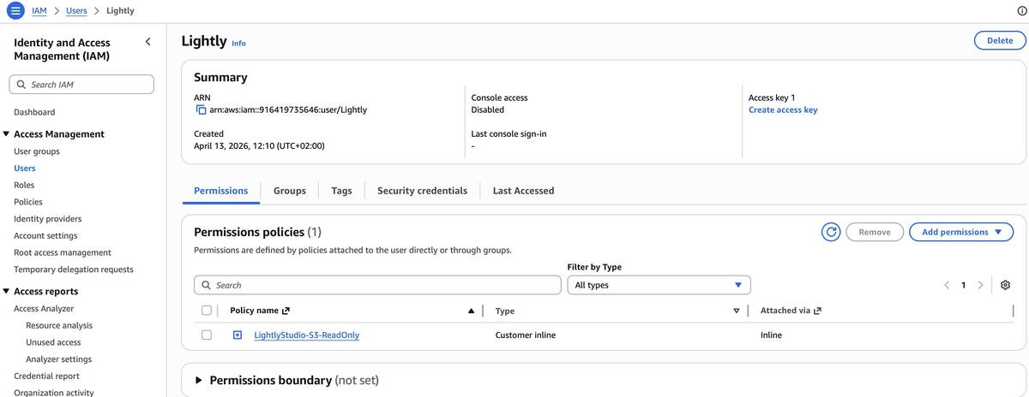Image resolution: width=1029 pixels, height=397 pixels.
Task: Open Identity providers in the sidebar
Action: [48, 219]
